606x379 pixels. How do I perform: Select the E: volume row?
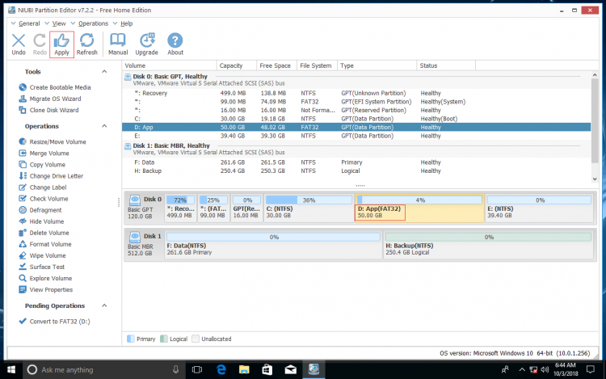356,136
